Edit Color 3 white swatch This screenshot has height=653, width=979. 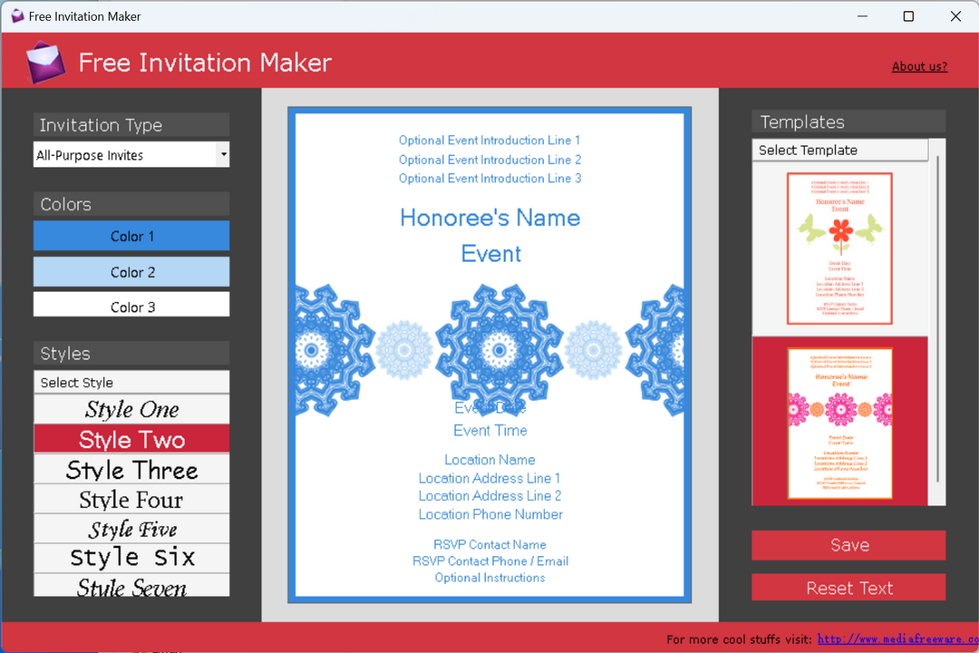point(131,306)
